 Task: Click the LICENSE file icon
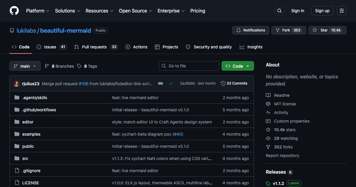pos(17,183)
